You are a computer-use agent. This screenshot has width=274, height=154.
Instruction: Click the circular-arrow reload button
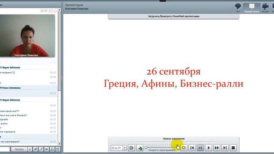point(184,148)
